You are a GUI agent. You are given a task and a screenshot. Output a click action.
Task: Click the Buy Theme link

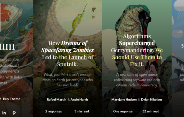pos(12,99)
